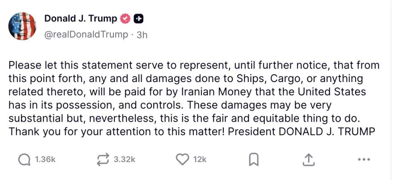Open the three-dot more options menu
393x180 pixels.
tap(364, 159)
